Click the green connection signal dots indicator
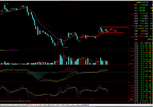The width and height of the screenshot is (153, 107). [75, 105]
